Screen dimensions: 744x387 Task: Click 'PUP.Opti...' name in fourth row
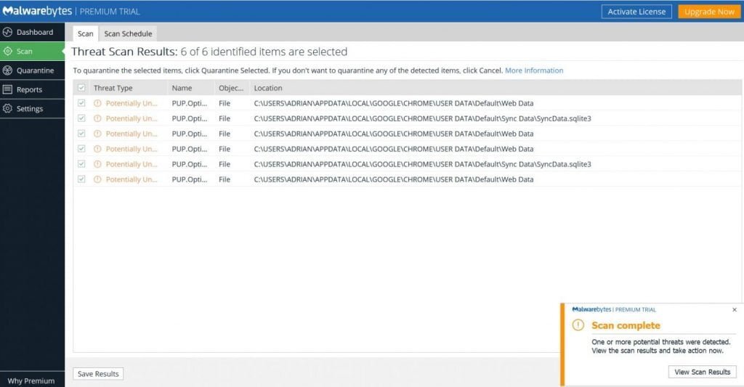[190, 148]
